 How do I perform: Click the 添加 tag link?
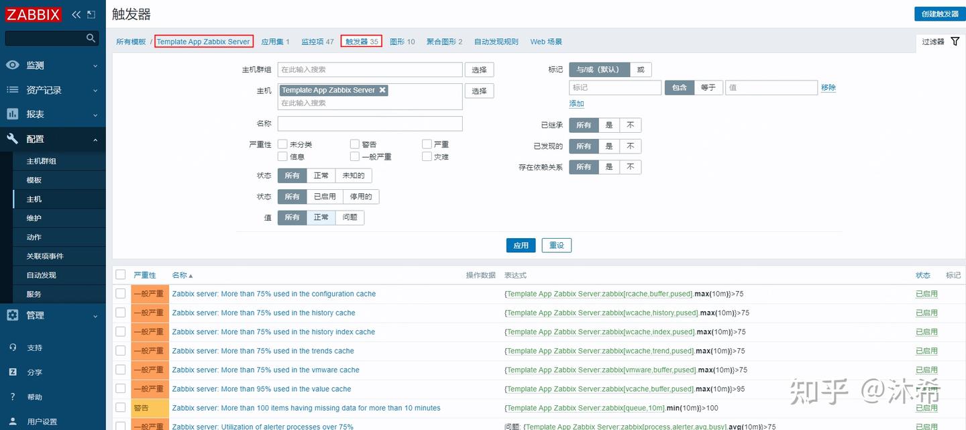point(577,103)
